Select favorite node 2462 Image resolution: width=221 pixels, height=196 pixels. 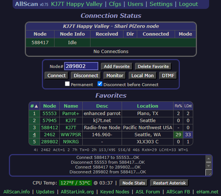[50, 135]
